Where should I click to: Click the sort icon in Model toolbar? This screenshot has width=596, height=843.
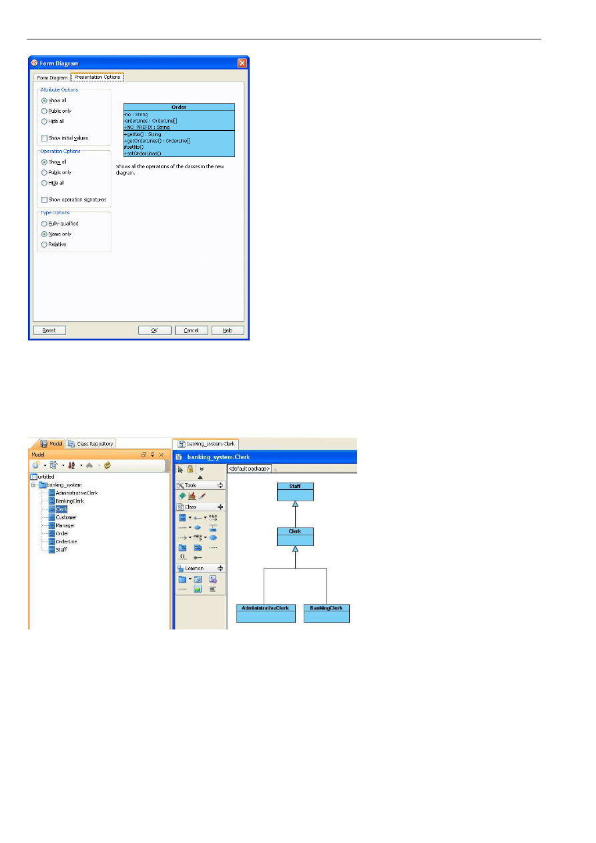tap(71, 465)
